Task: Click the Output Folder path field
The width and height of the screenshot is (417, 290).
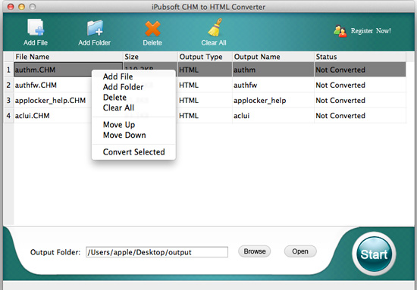Action: point(157,252)
